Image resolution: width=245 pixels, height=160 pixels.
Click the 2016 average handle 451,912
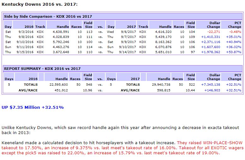61,90
